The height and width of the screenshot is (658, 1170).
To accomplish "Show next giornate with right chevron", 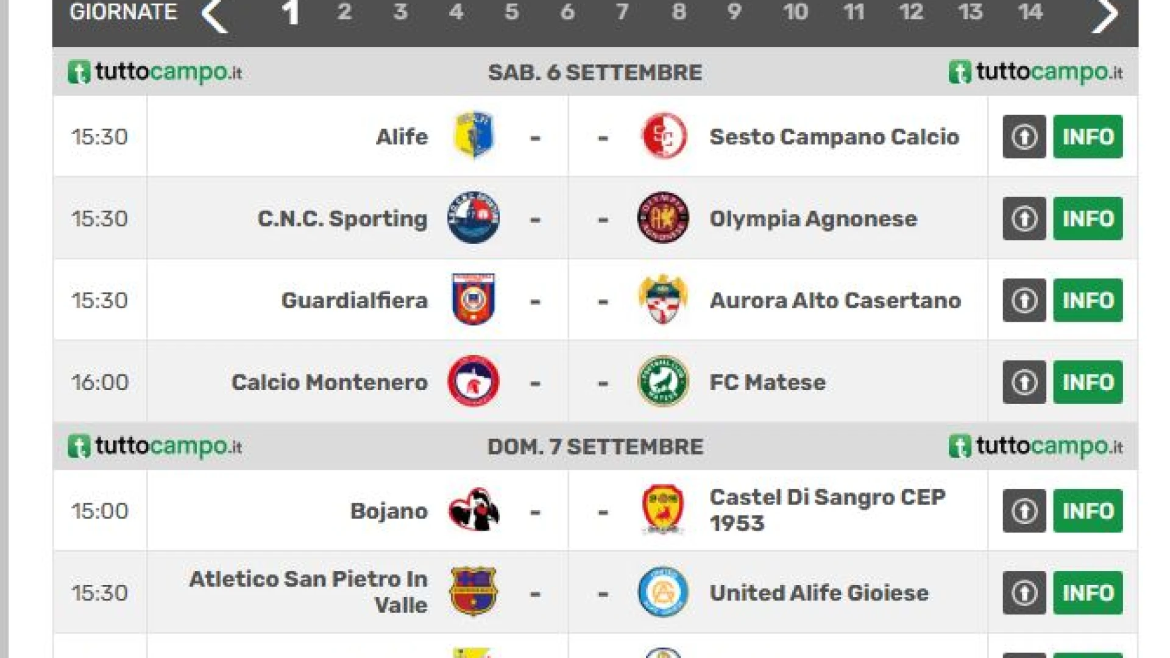I will pyautogui.click(x=1105, y=15).
